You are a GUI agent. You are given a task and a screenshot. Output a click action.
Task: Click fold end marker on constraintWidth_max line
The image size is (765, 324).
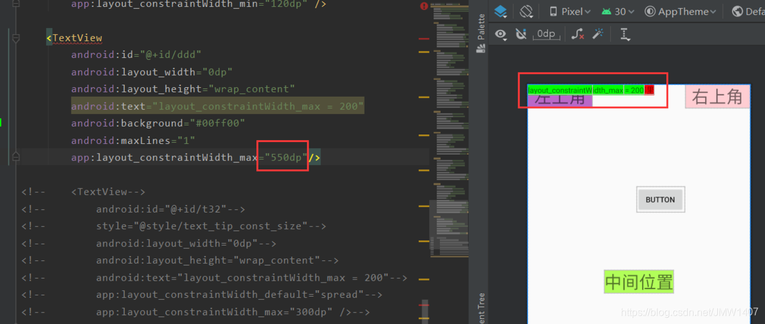click(16, 157)
